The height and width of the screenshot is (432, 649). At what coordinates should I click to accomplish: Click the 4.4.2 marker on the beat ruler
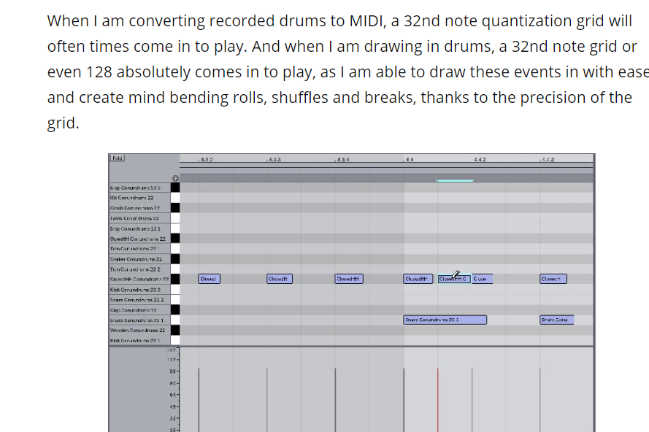click(480, 159)
